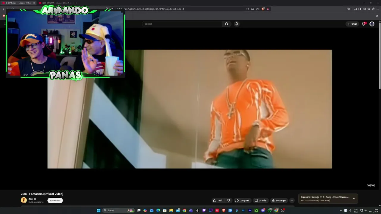The width and height of the screenshot is (381, 214).
Task: Start voice search with microphone icon
Action: click(x=237, y=24)
